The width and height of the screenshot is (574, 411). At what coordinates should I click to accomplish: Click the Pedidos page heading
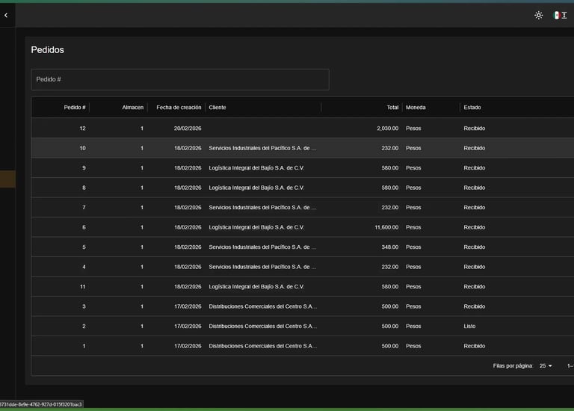[x=48, y=50]
